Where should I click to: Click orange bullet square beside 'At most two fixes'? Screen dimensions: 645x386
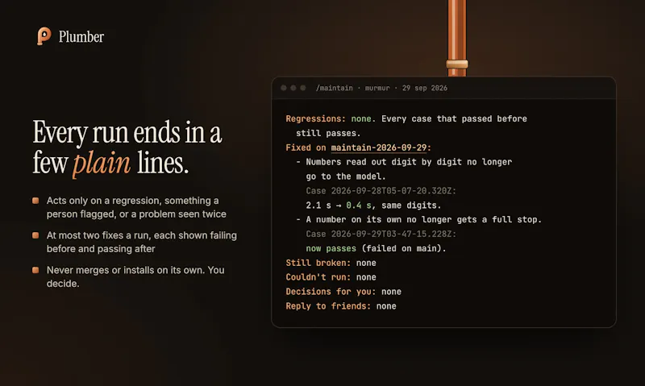click(x=35, y=235)
